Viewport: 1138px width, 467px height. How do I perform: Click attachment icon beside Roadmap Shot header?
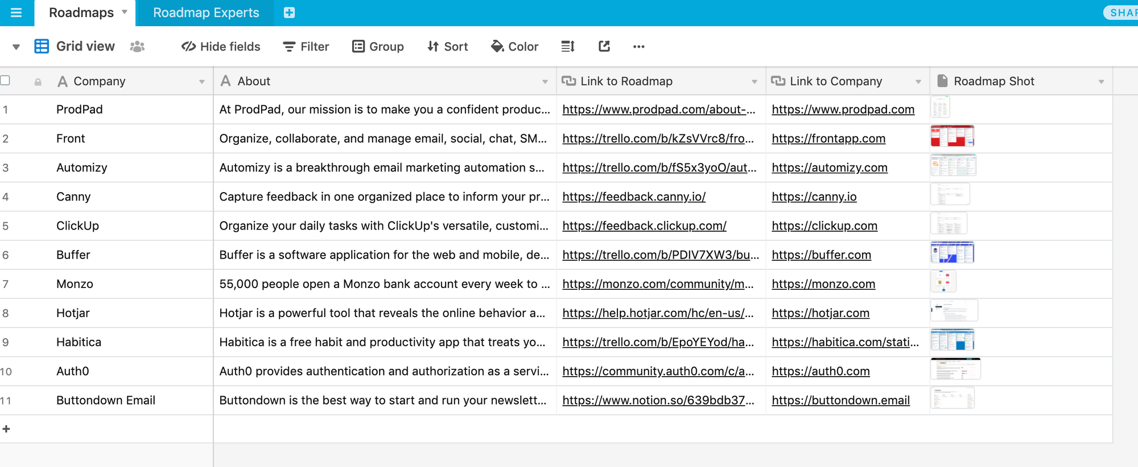tap(942, 81)
